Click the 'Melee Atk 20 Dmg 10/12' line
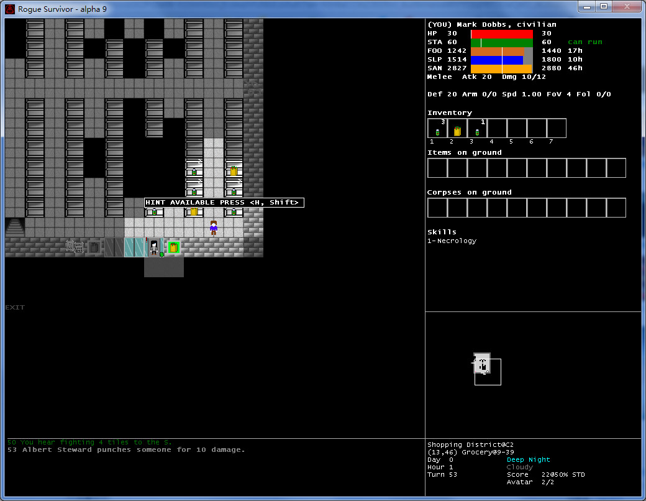 [486, 76]
